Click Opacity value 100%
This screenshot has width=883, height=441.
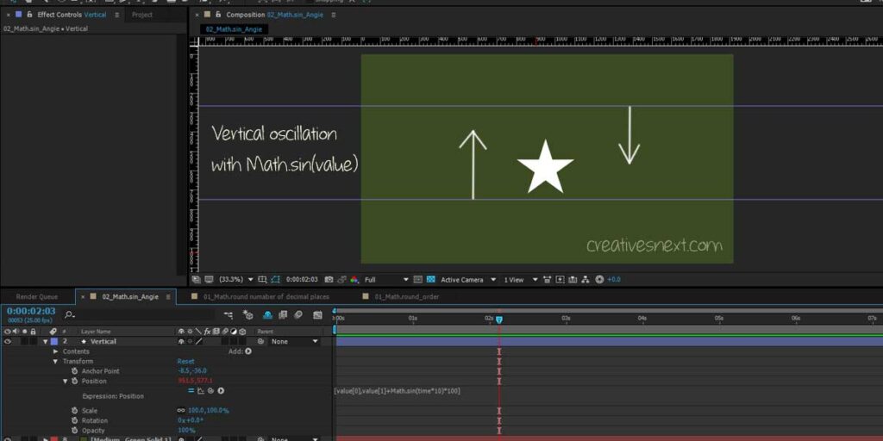(186, 431)
